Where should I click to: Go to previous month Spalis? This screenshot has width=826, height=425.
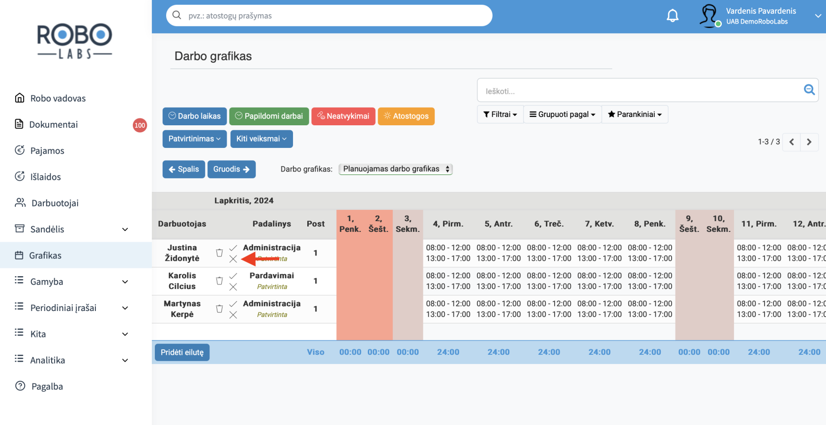pyautogui.click(x=184, y=170)
